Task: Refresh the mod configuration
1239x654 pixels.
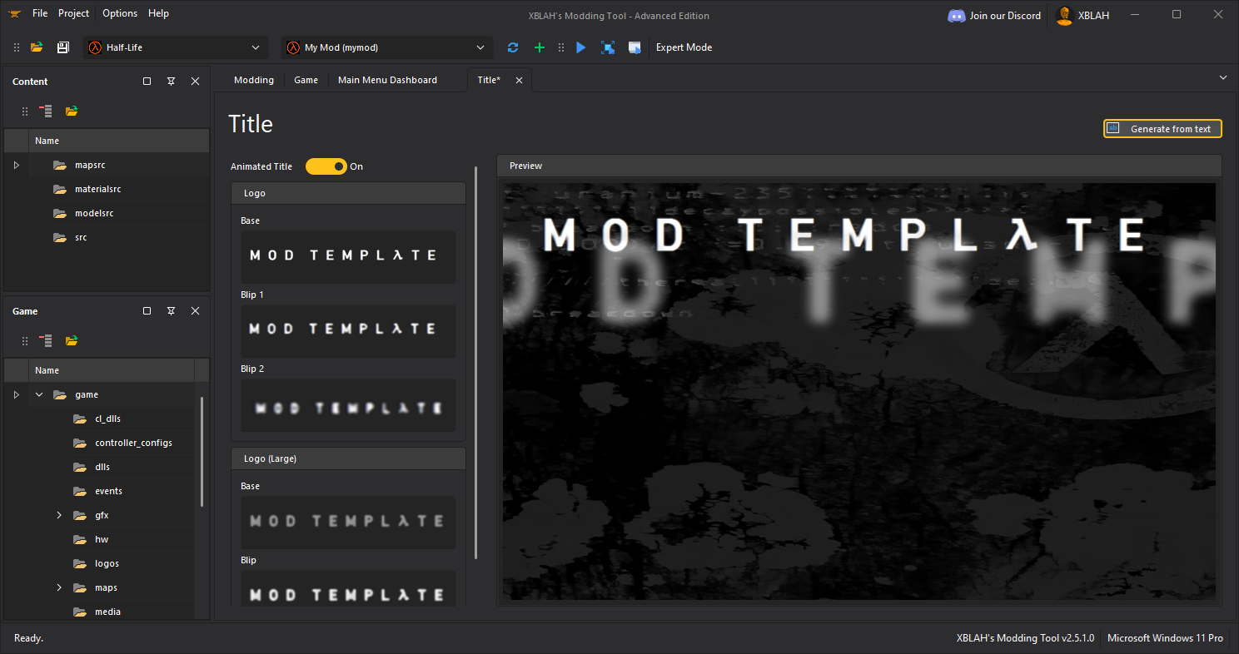Action: [x=513, y=47]
